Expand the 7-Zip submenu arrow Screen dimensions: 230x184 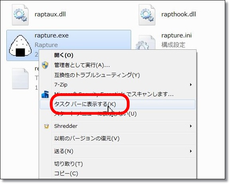pyautogui.click(x=191, y=84)
